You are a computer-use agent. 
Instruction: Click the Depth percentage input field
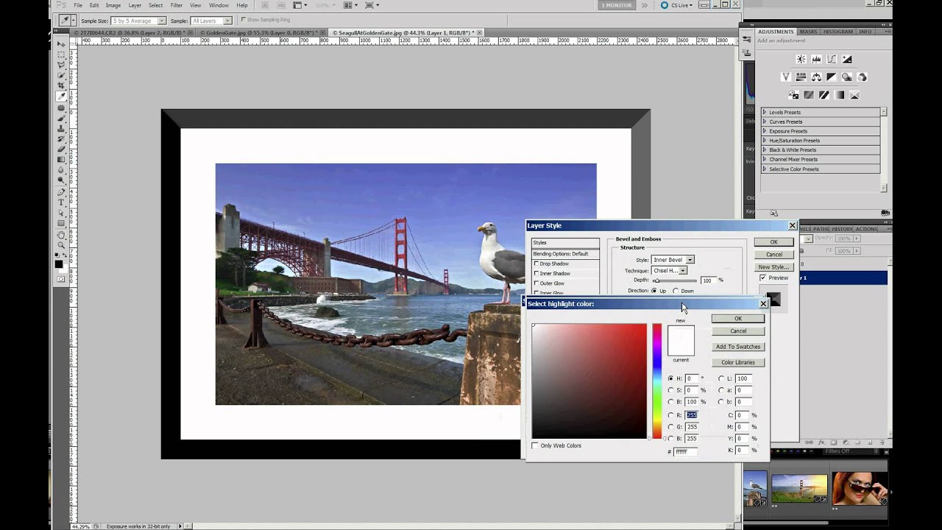(x=708, y=280)
